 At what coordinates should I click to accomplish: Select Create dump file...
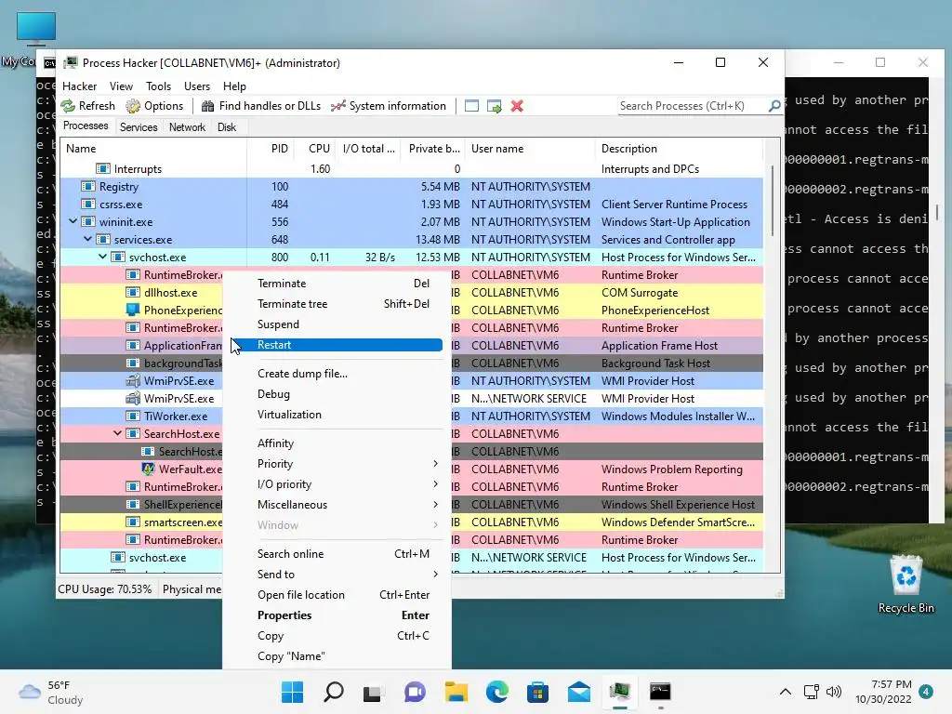(337, 374)
